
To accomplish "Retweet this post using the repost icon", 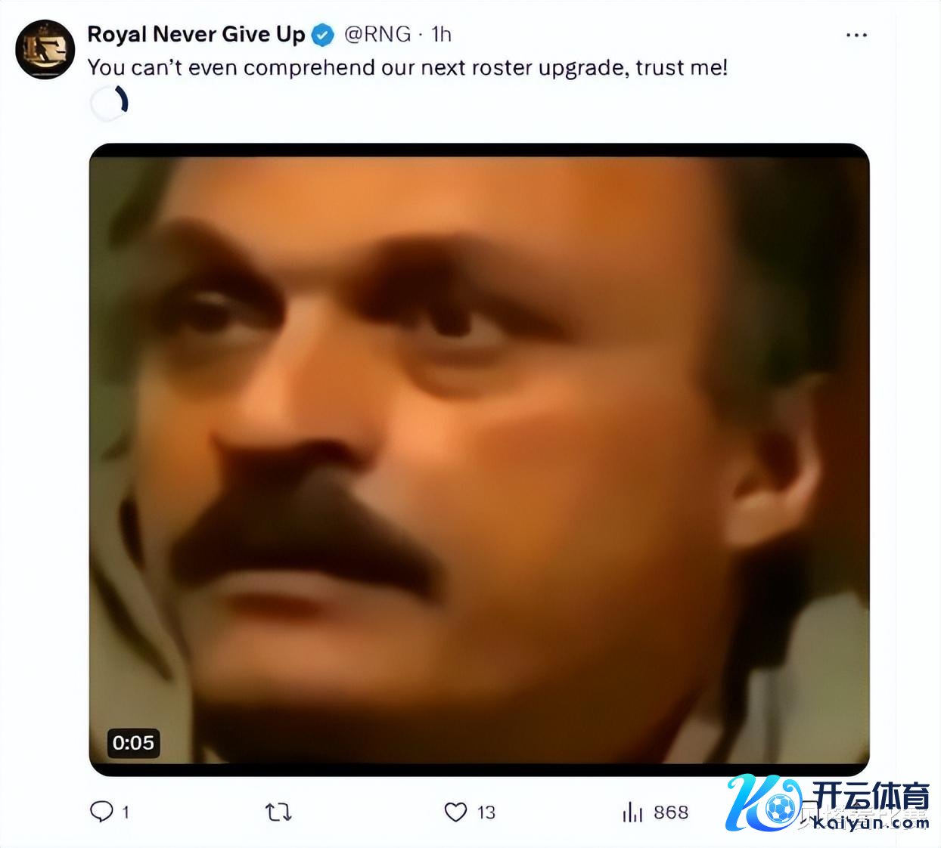I will coord(278,812).
